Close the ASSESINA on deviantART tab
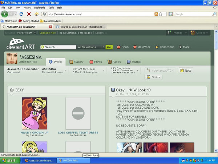The height and width of the screenshot is (164, 218). [51, 27]
